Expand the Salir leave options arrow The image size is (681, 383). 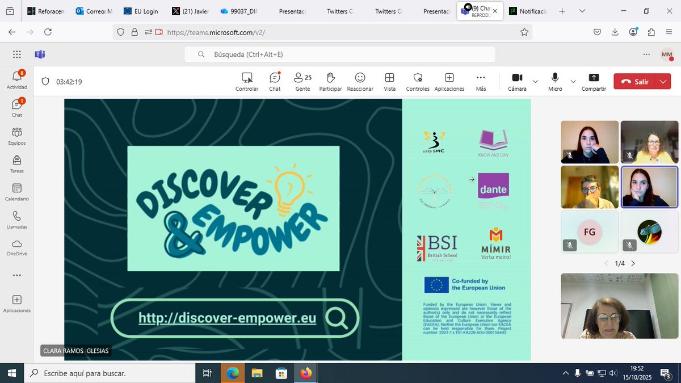663,82
